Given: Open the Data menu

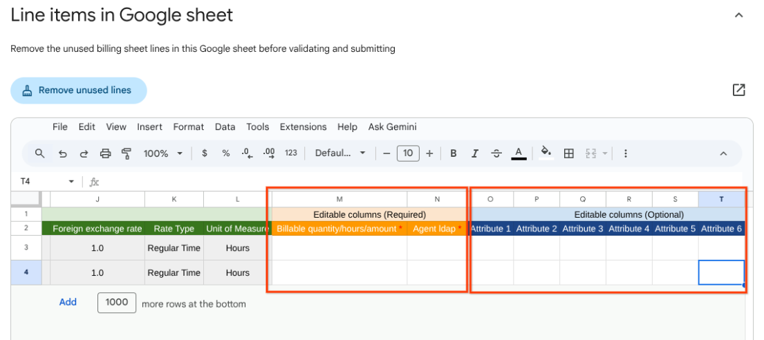Looking at the screenshot, I should tap(225, 126).
